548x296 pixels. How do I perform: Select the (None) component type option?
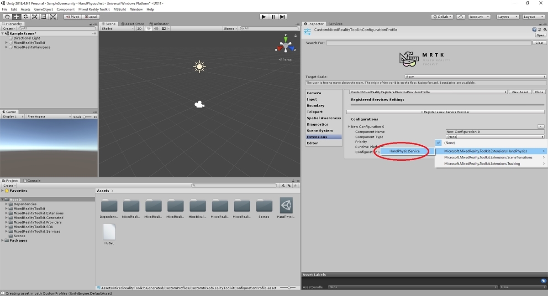click(x=491, y=143)
